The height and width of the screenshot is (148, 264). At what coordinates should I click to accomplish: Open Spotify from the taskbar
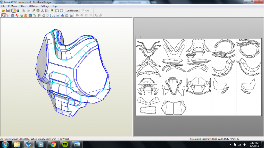[x=65, y=144]
